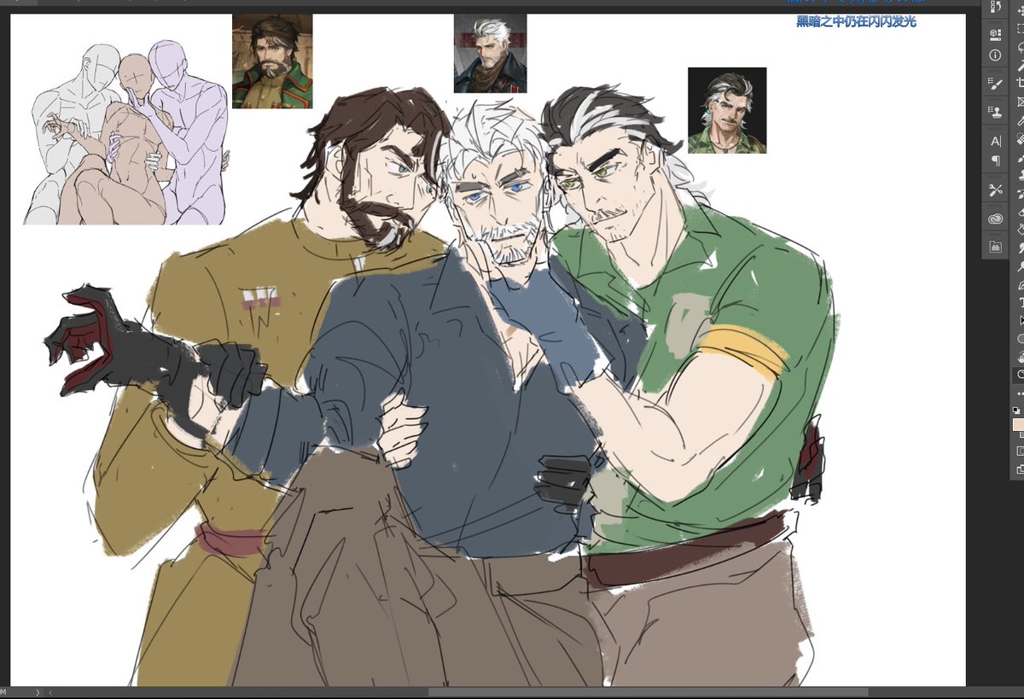This screenshot has height=699, width=1024.
Task: Open the Properties panel icon
Action: [x=995, y=35]
